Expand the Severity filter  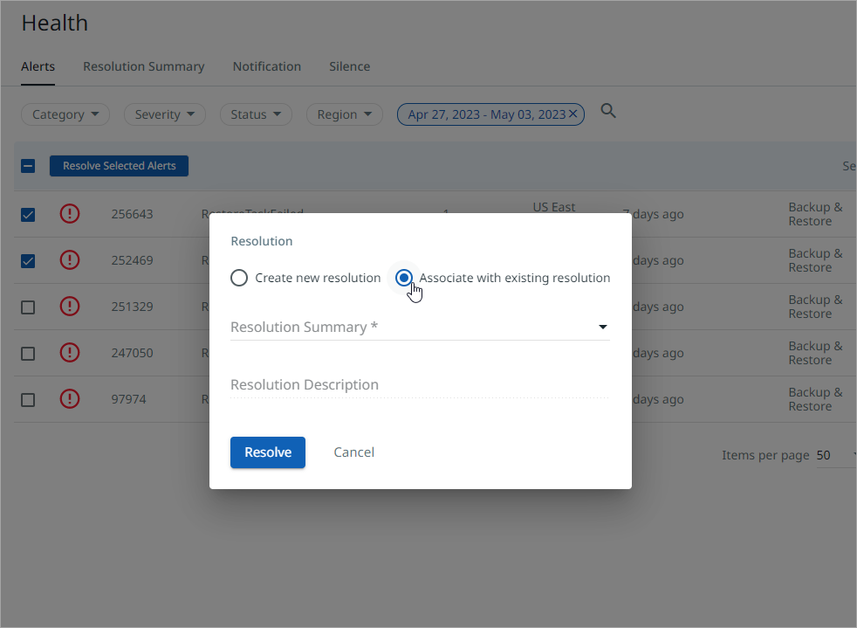tap(165, 114)
